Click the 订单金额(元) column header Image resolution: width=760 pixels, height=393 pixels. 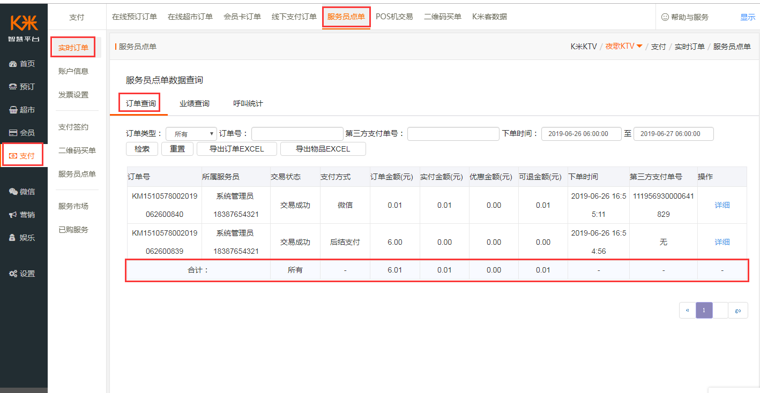[394, 177]
